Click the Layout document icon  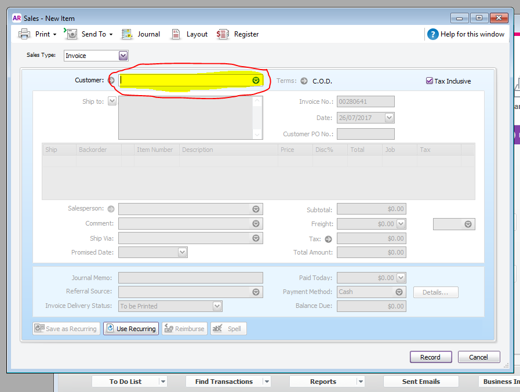tap(176, 34)
